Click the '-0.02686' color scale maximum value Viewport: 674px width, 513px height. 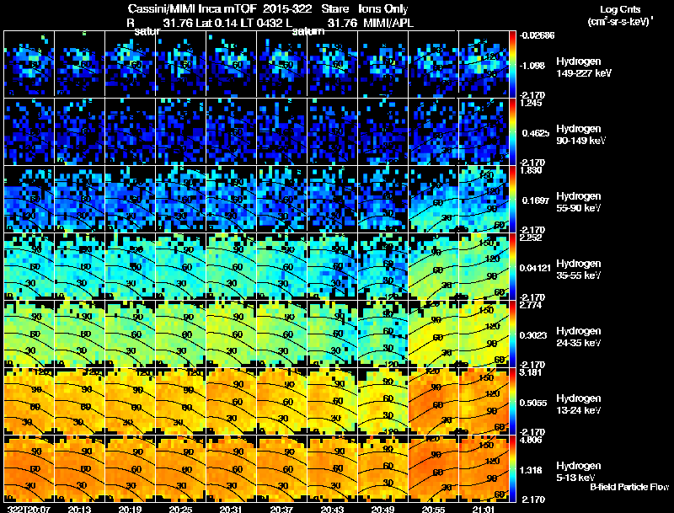pyautogui.click(x=537, y=35)
